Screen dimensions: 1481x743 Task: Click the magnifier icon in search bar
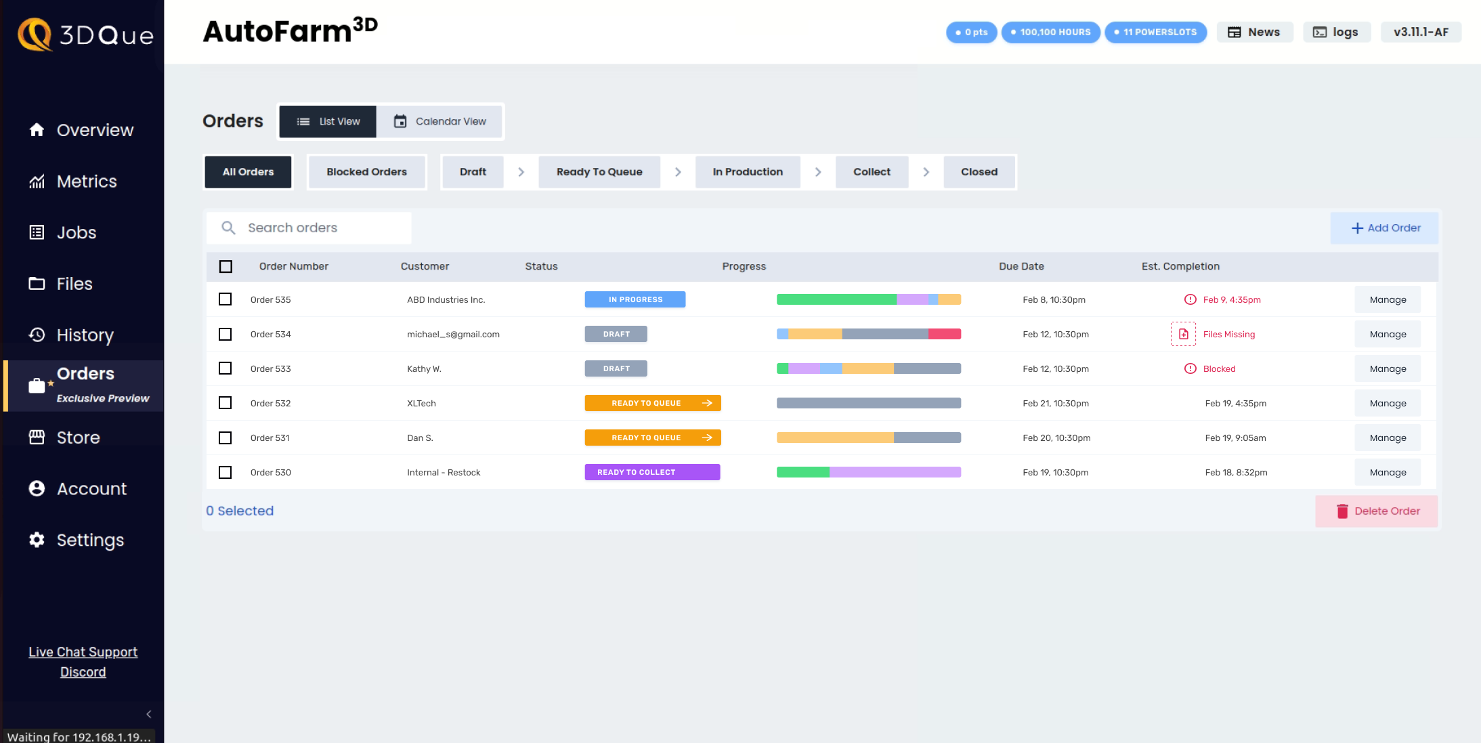click(229, 228)
